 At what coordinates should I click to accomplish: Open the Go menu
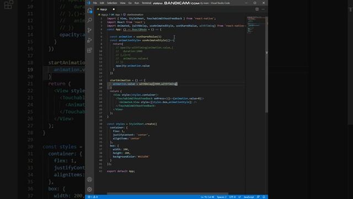point(130,3)
